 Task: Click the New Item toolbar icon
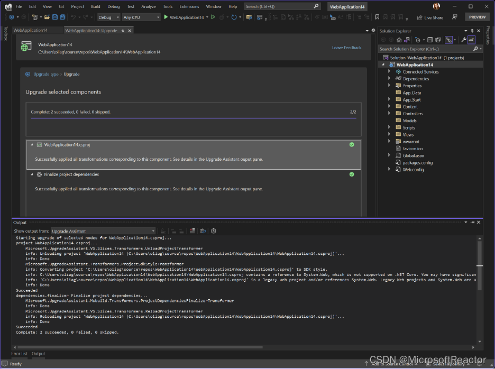[35, 17]
